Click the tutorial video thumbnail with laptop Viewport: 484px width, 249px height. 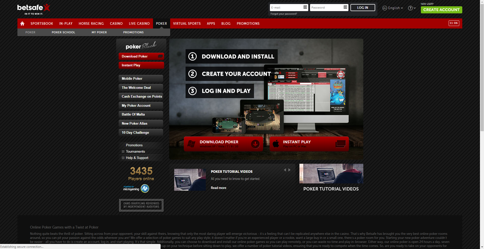[190, 180]
